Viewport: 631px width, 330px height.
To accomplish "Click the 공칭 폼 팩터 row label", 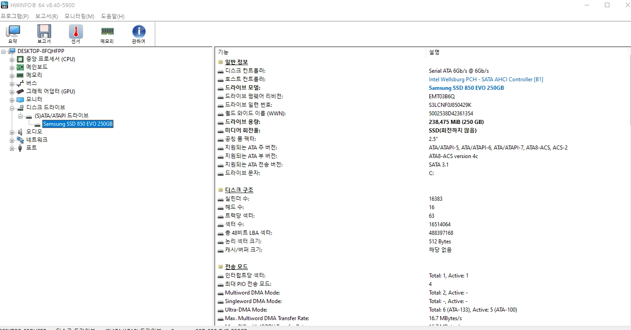I will click(240, 139).
